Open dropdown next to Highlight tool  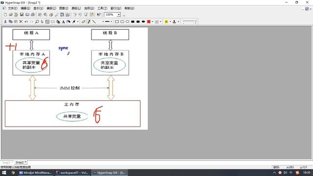coord(170,22)
